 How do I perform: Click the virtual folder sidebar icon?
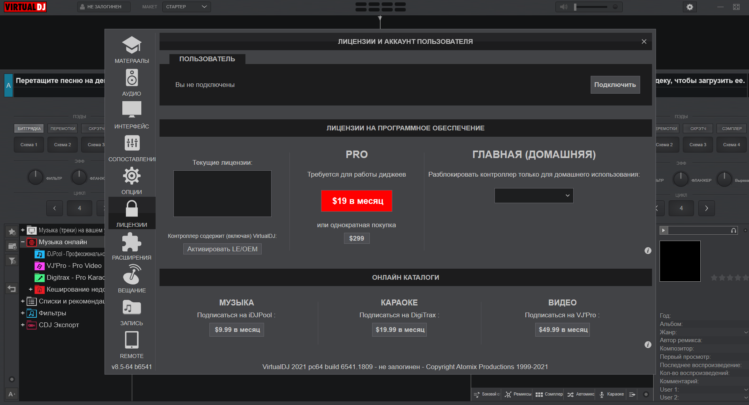tap(12, 246)
